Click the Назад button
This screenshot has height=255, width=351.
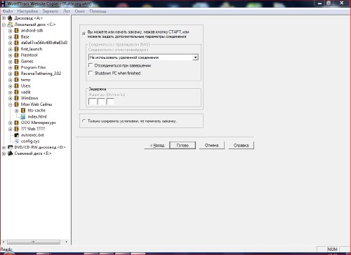(x=157, y=145)
